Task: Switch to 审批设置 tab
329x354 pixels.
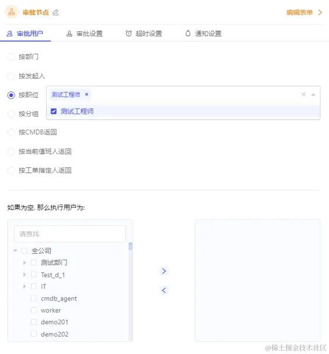Action: point(85,34)
